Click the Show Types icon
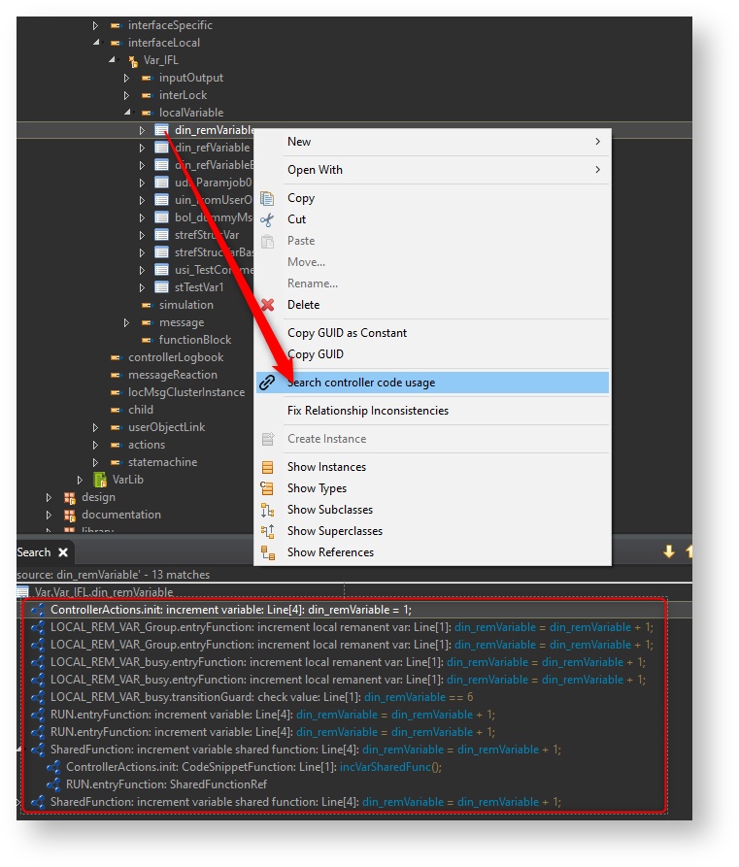Viewport: 739px width, 867px height. click(x=267, y=488)
